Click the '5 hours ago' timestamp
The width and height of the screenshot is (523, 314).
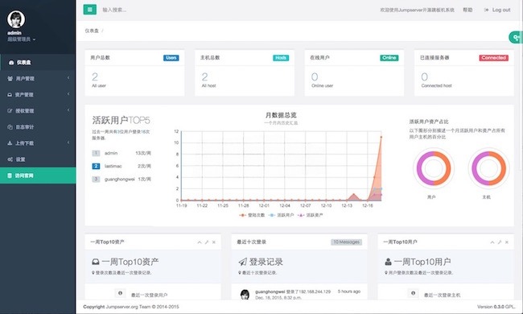pyautogui.click(x=349, y=291)
